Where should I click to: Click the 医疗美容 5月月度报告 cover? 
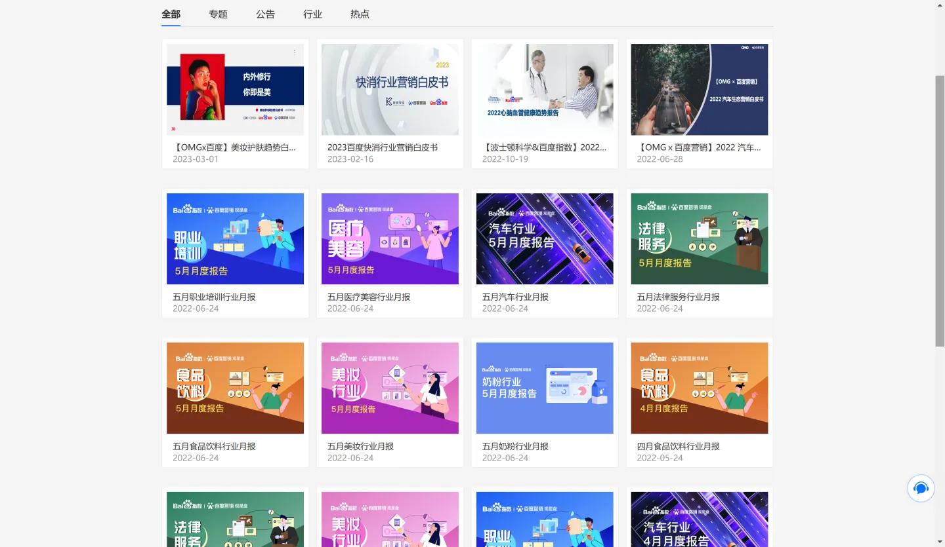point(390,238)
